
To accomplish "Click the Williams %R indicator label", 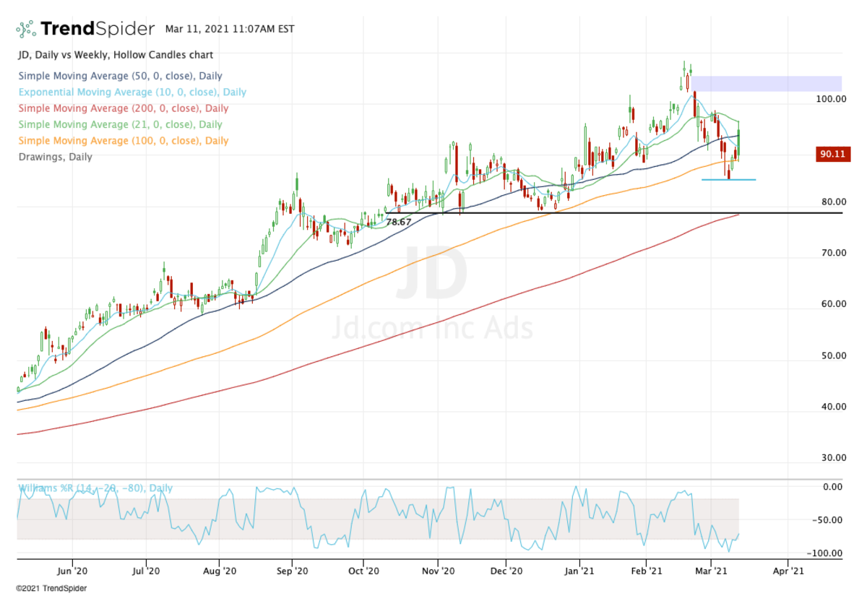I will point(95,488).
